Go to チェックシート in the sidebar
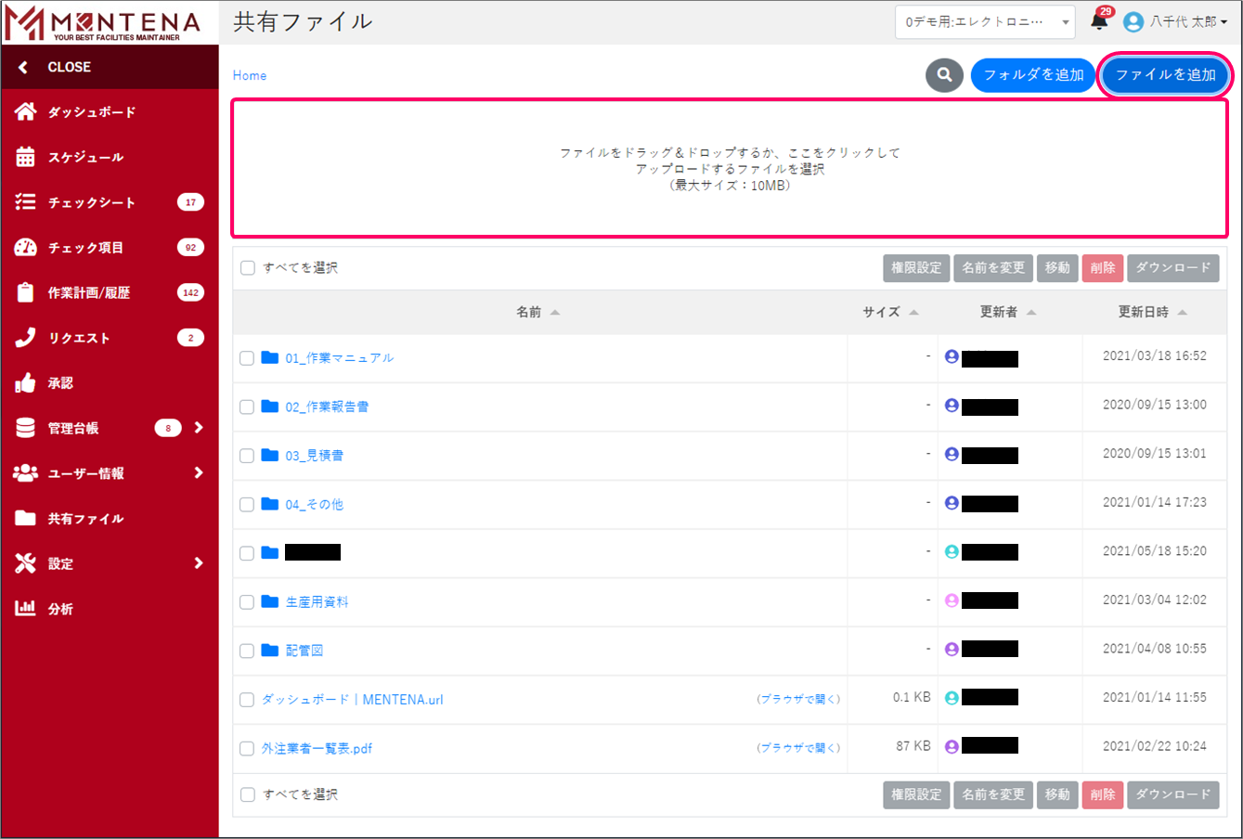The width and height of the screenshot is (1243, 839). [x=91, y=202]
